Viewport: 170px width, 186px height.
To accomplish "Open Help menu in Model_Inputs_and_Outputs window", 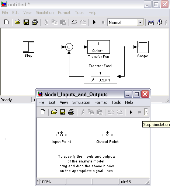I will (129, 102).
